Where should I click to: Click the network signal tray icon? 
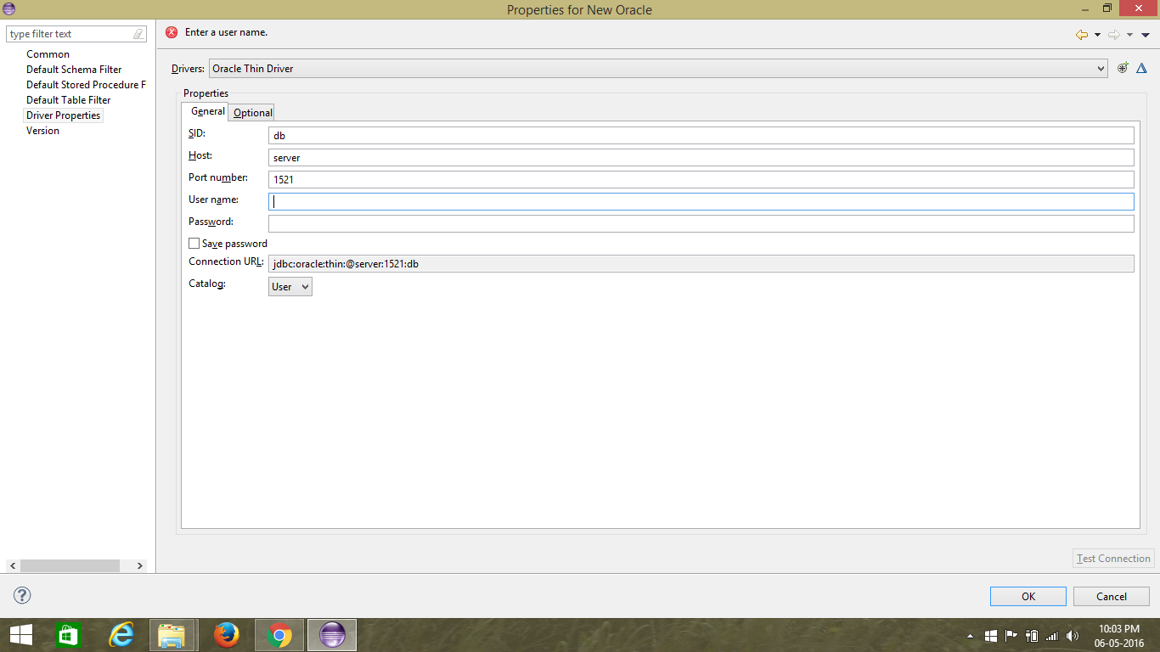click(x=1052, y=635)
